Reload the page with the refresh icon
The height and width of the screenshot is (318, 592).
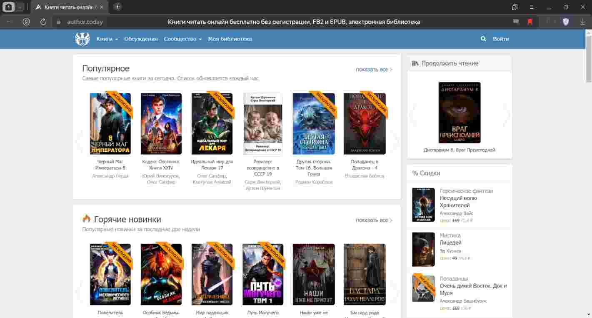tap(43, 22)
